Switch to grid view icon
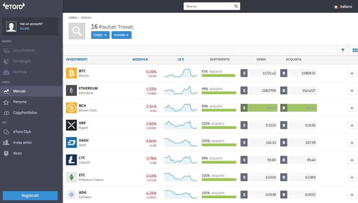The height and width of the screenshot is (203, 358). tap(355, 50)
